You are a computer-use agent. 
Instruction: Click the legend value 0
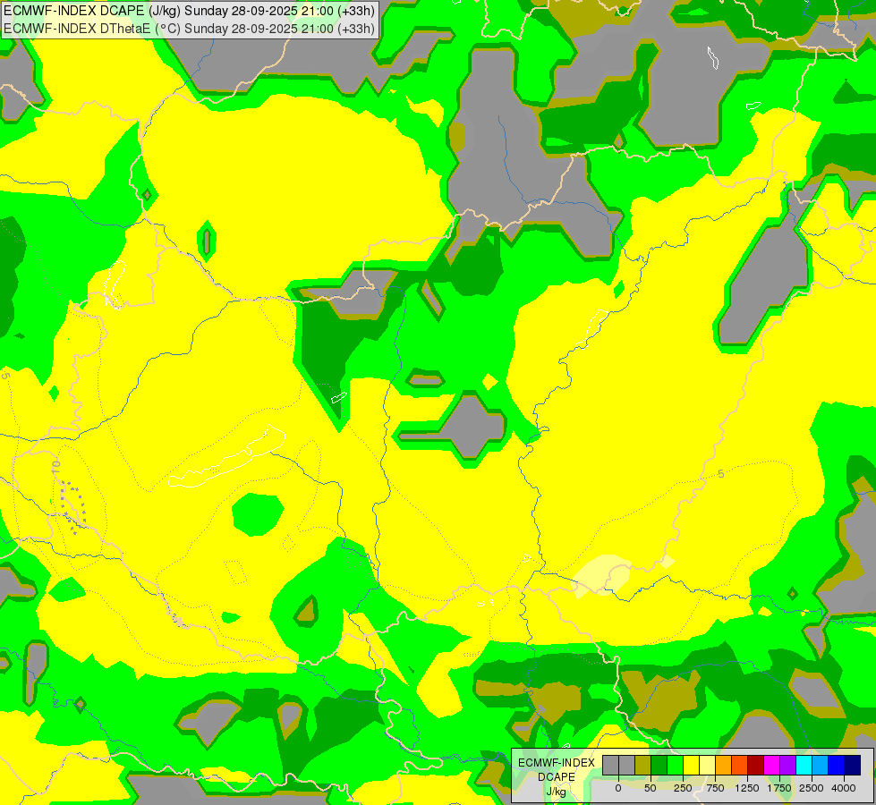618,788
